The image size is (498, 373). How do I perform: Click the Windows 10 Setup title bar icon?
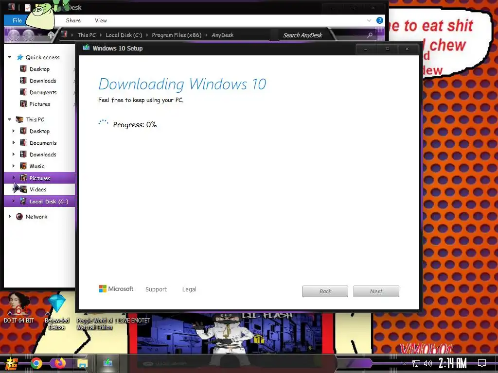pyautogui.click(x=86, y=48)
